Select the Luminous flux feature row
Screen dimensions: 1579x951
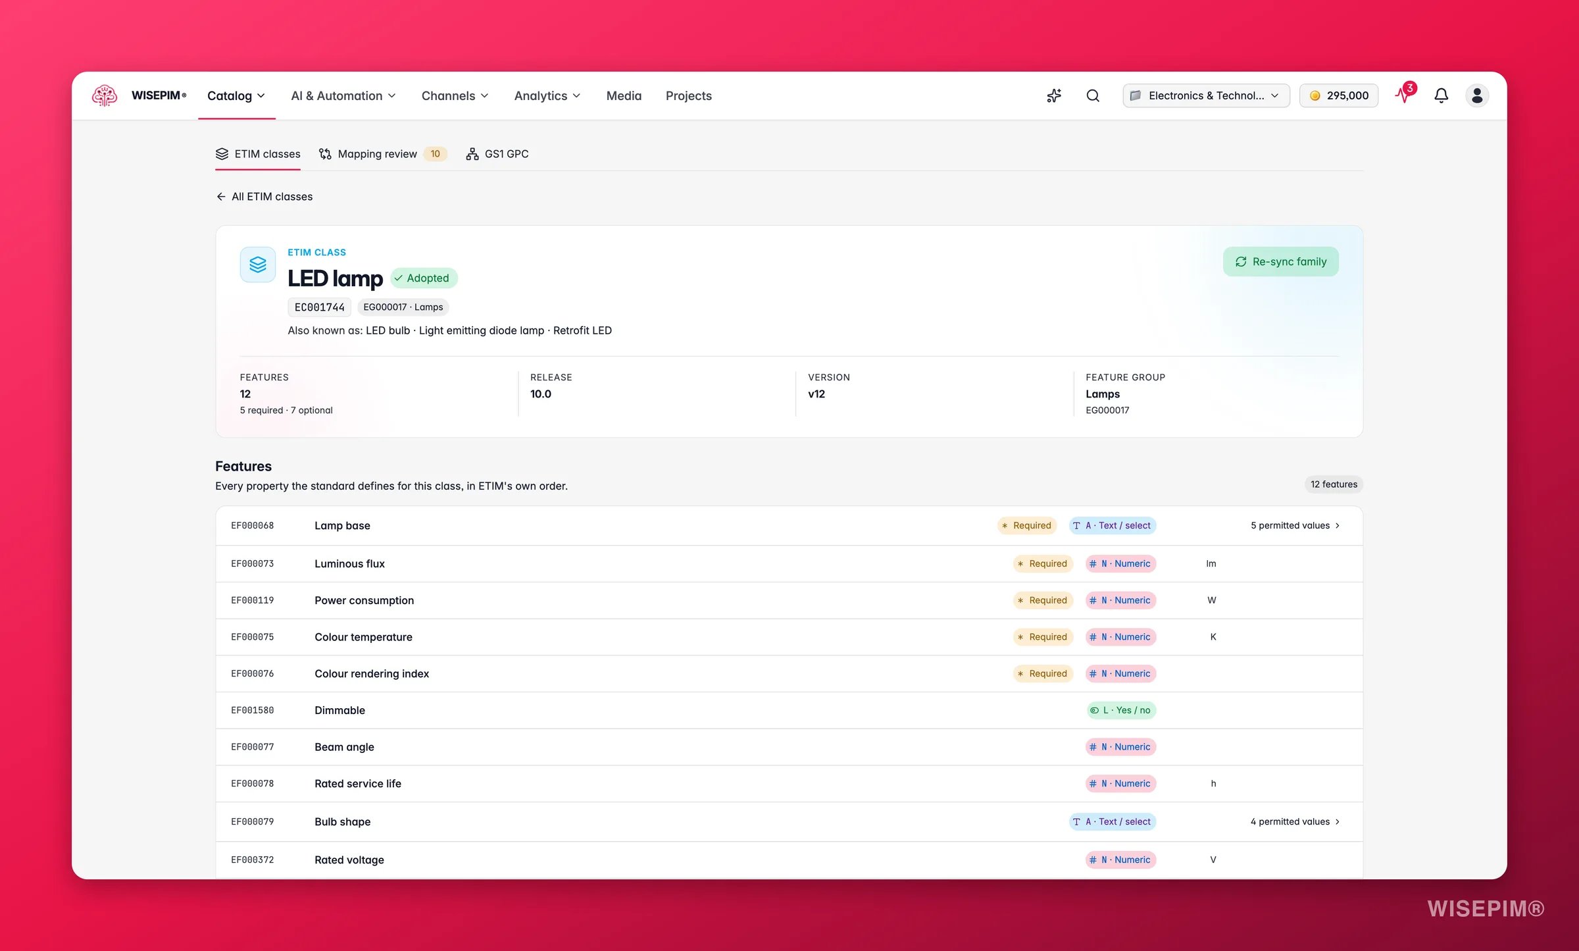[789, 563]
